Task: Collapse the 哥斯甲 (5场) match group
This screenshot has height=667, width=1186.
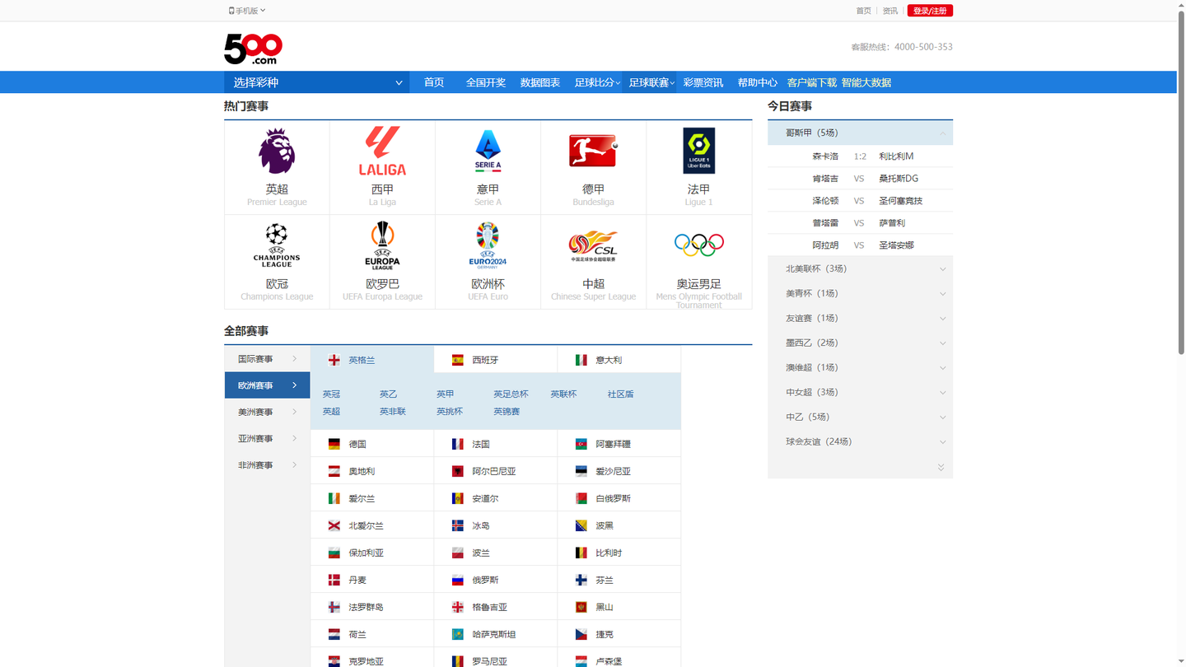Action: [x=860, y=133]
